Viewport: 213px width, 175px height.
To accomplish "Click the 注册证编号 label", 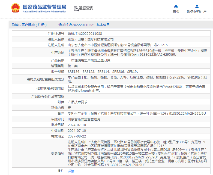I will (x=56, y=34).
